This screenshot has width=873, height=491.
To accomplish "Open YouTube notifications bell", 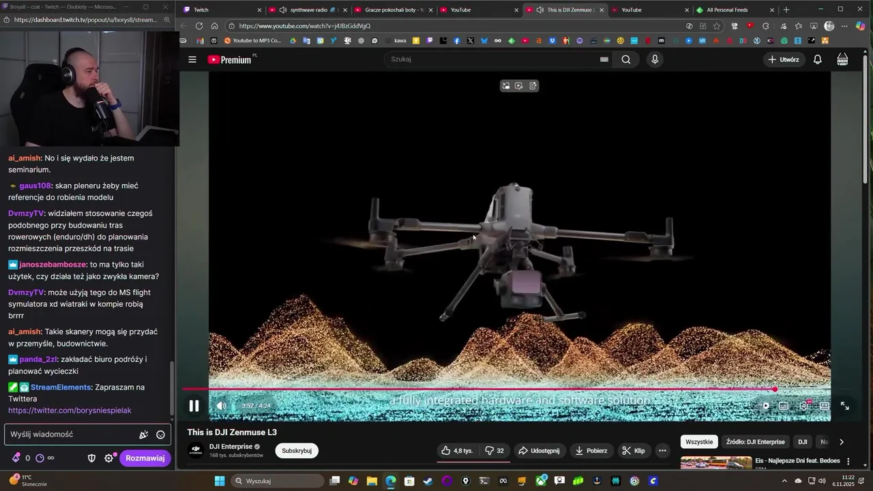I will [817, 59].
